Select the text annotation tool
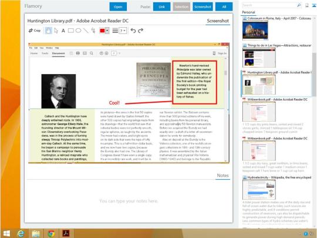This screenshot has width=317, height=238. (x=63, y=31)
